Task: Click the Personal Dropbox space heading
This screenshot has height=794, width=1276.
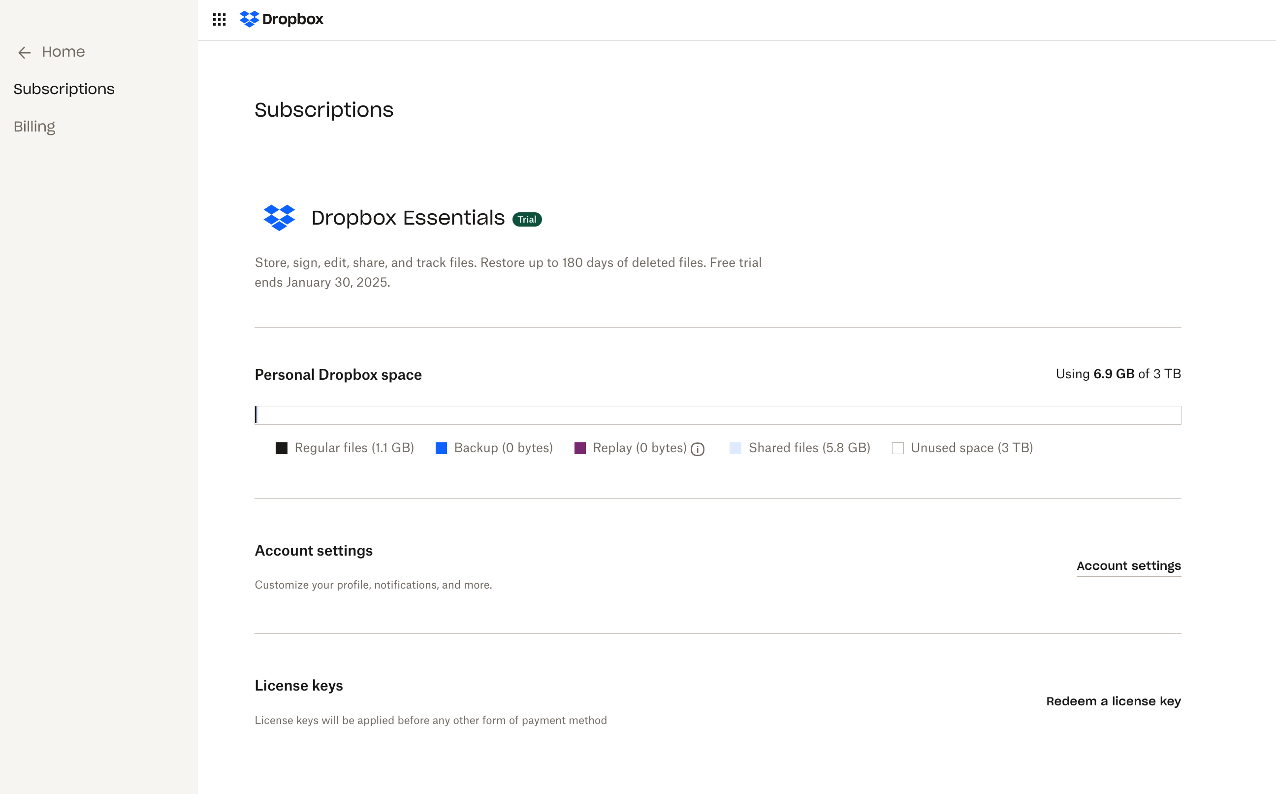Action: click(x=338, y=374)
